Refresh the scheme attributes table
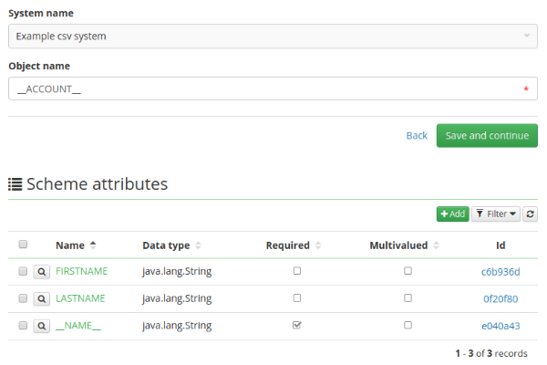The width and height of the screenshot is (547, 365). click(530, 214)
